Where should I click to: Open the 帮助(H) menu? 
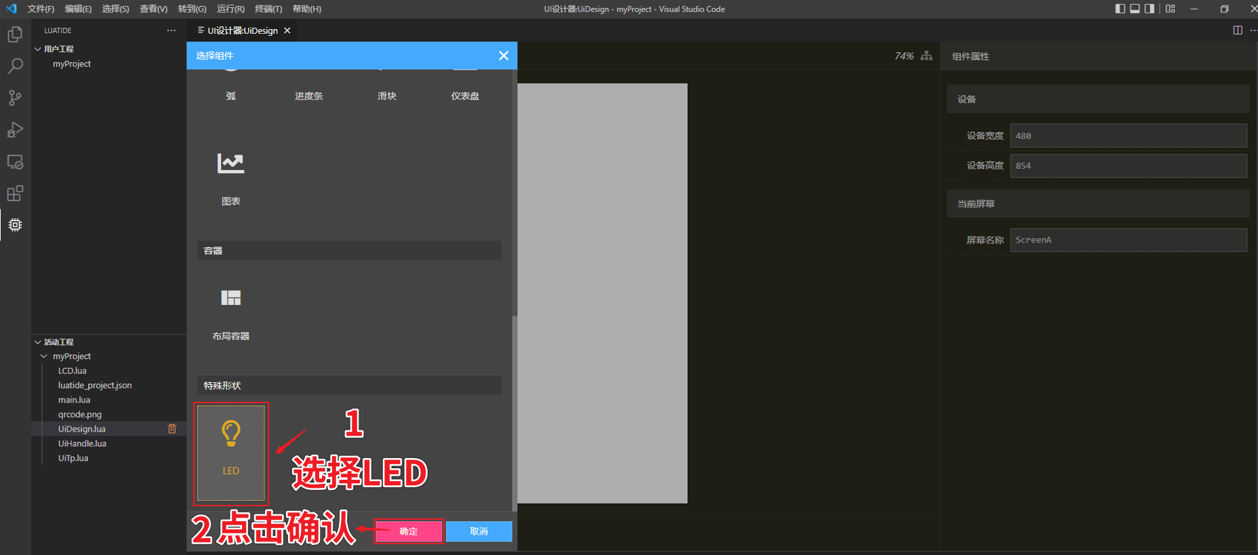point(307,9)
